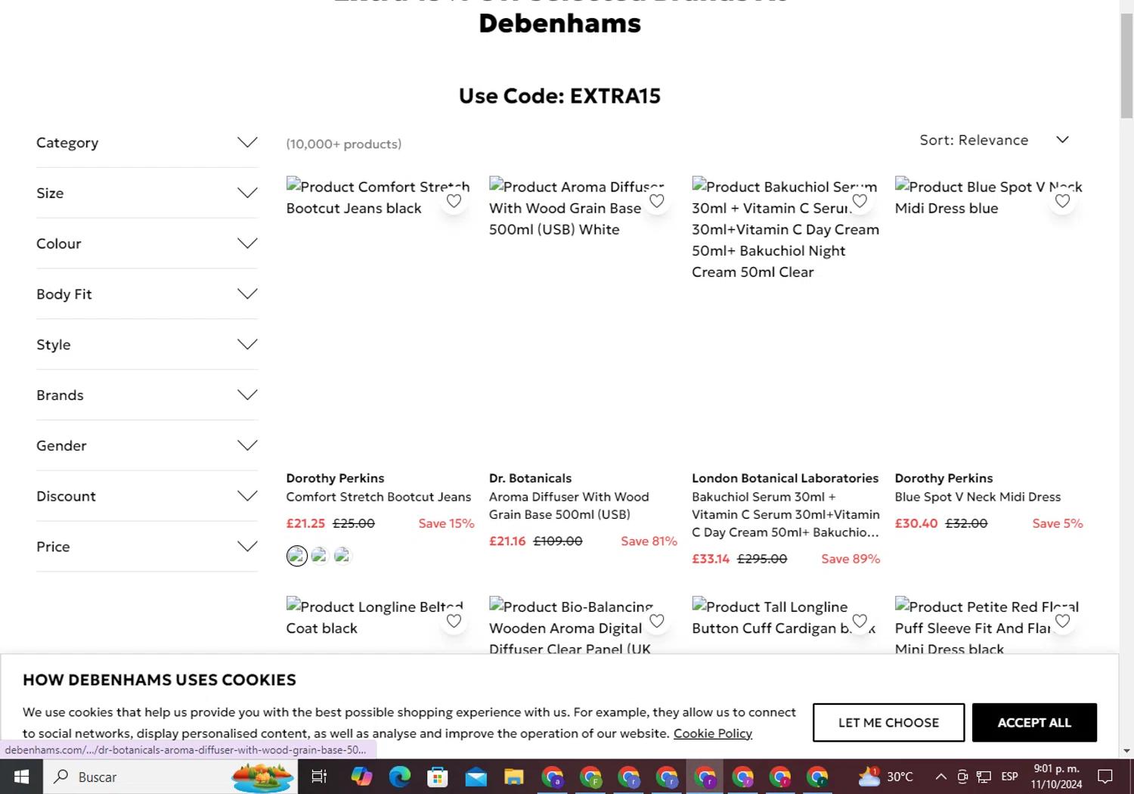The width and height of the screenshot is (1134, 794).
Task: Click page scrollbar down arrow
Action: click(1126, 751)
